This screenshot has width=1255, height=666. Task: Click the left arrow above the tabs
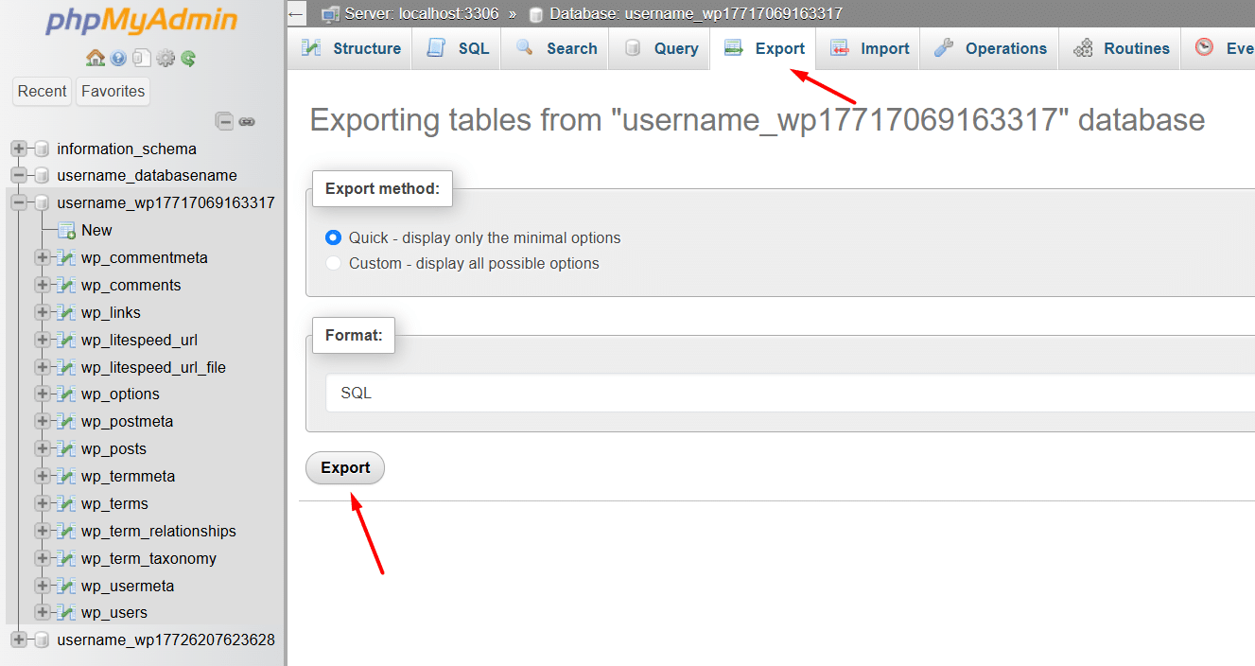[x=297, y=14]
